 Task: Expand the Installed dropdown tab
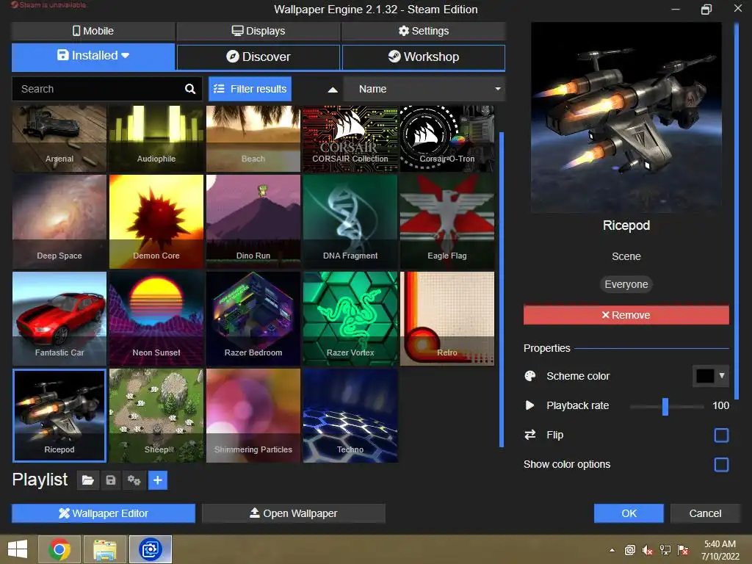93,56
